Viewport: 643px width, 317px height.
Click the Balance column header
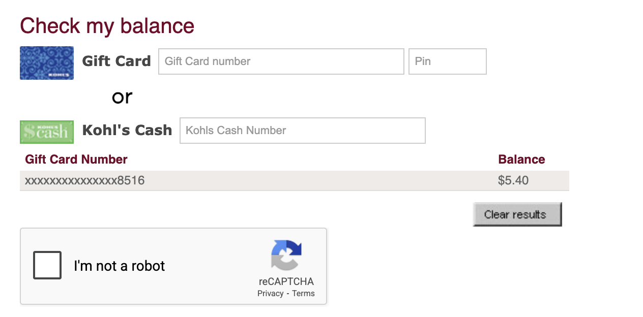click(x=521, y=160)
